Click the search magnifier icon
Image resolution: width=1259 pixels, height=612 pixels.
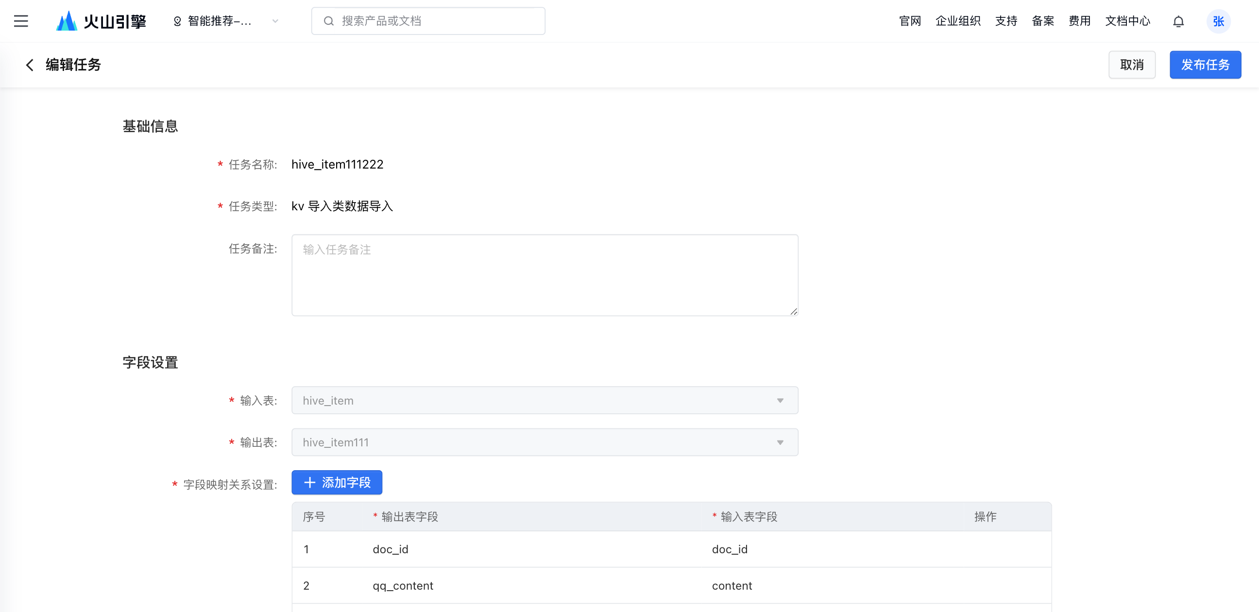329,21
